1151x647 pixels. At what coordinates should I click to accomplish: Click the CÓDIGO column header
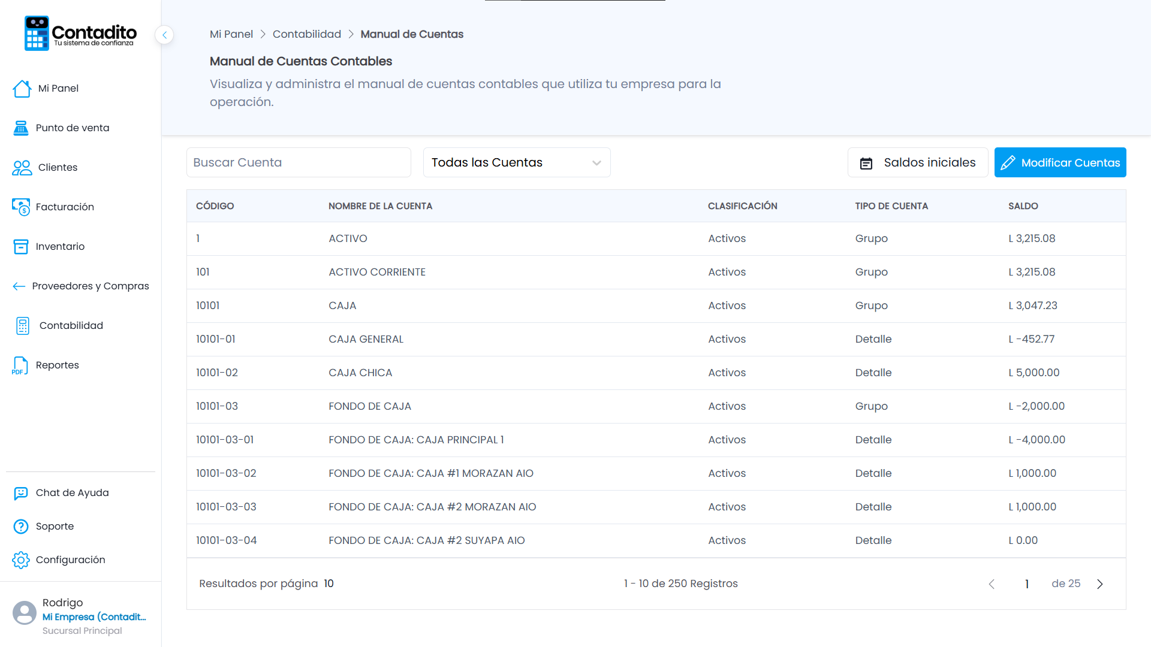215,206
